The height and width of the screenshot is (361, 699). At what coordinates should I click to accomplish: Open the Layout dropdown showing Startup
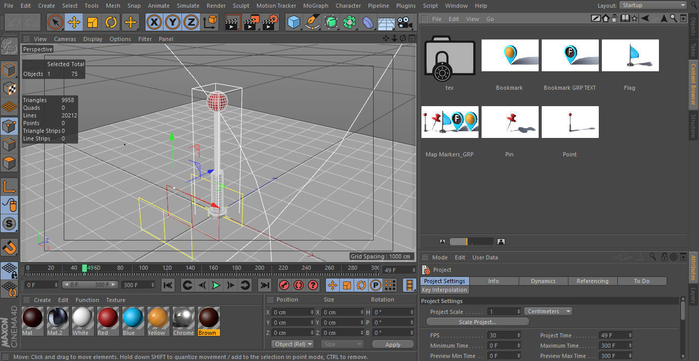tap(653, 5)
